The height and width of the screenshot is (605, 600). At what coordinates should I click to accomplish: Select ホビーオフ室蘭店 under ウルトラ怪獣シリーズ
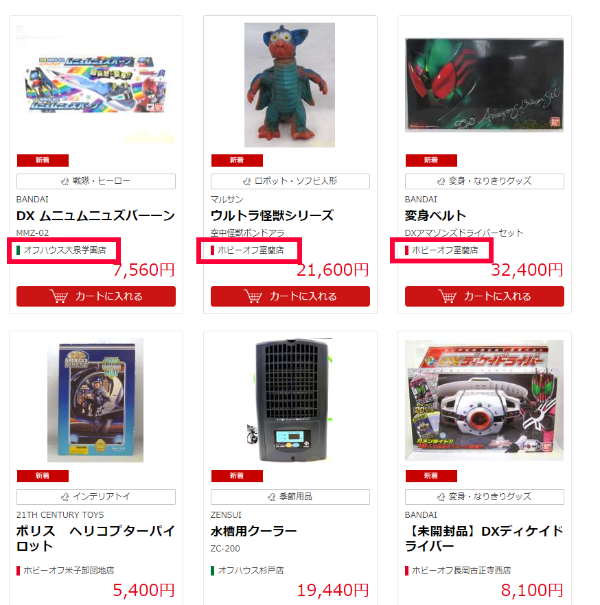251,250
